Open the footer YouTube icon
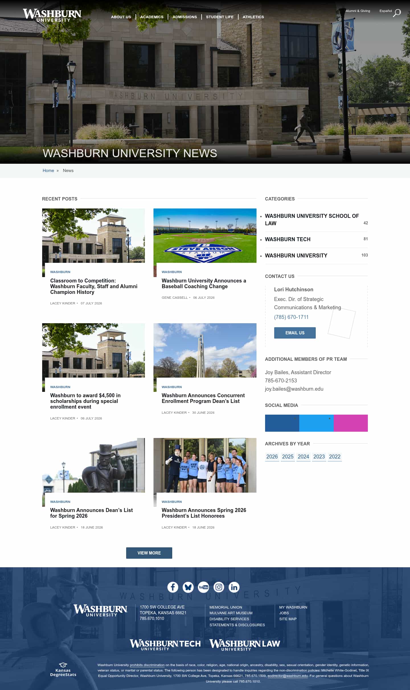 [x=203, y=587]
